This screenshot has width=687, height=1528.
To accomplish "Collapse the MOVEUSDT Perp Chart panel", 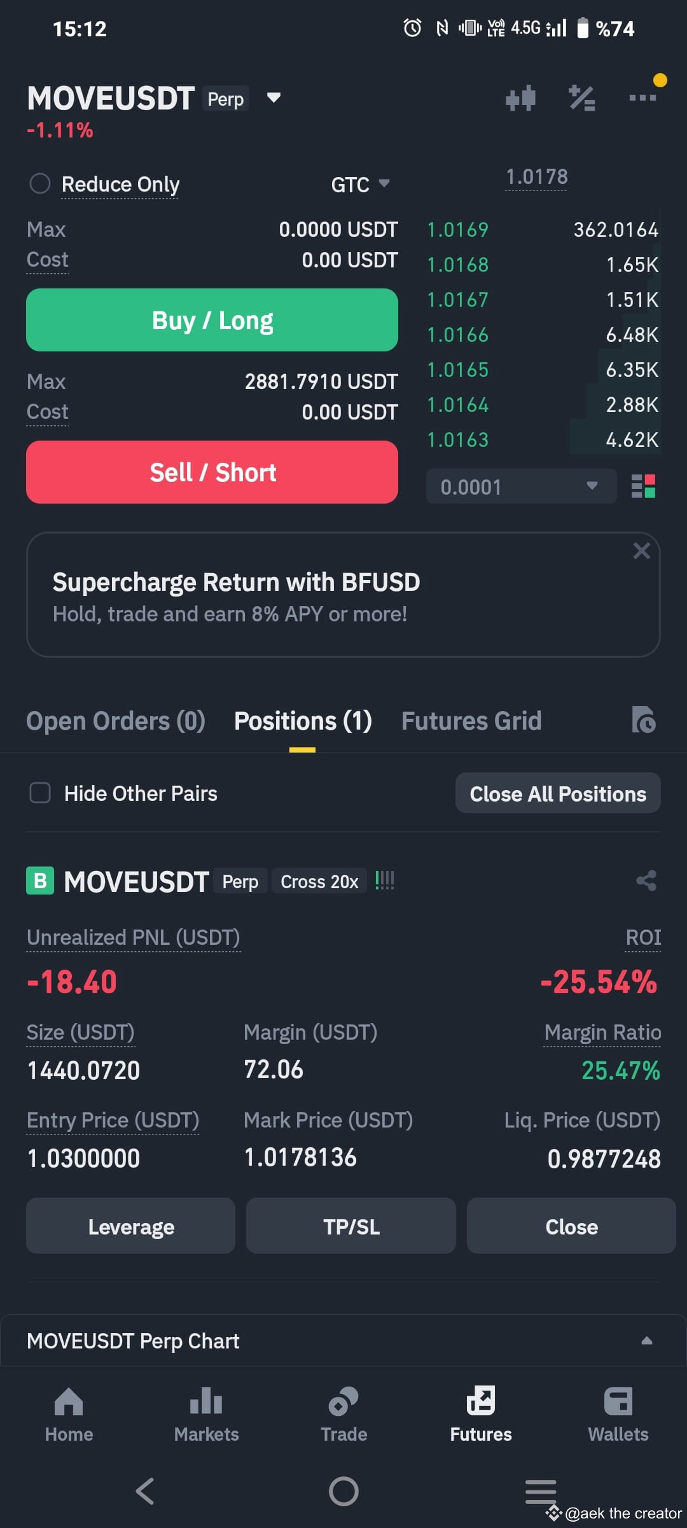I will coord(647,1340).
